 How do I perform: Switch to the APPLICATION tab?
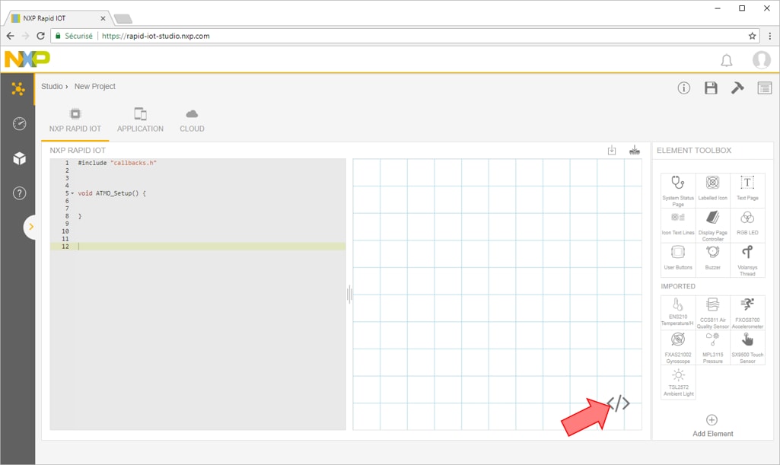[140, 120]
